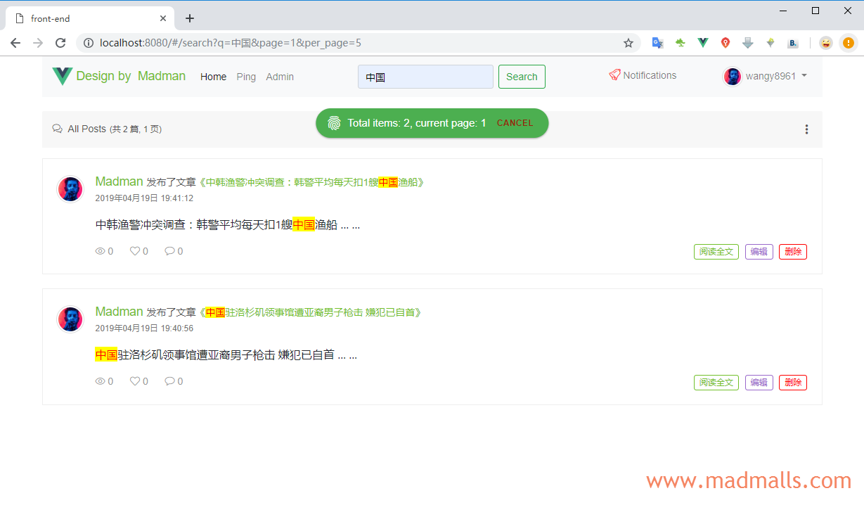
Task: Expand the three-dot menu near All Posts
Action: (806, 129)
